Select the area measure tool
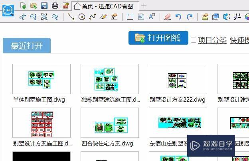Screen dimensions: 249x161 coord(141,17)
